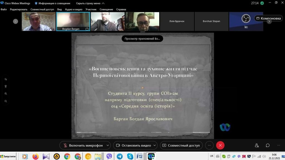This screenshot has height=160, width=285.
Task: Open the participants panel icon
Action: coord(257,145)
